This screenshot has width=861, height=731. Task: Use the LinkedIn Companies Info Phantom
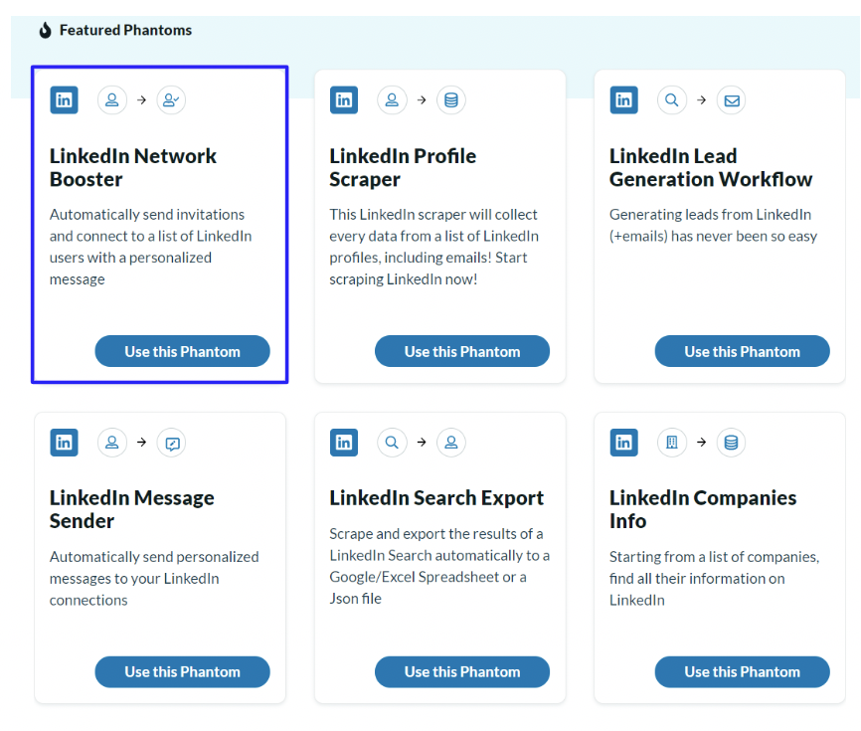(x=743, y=671)
